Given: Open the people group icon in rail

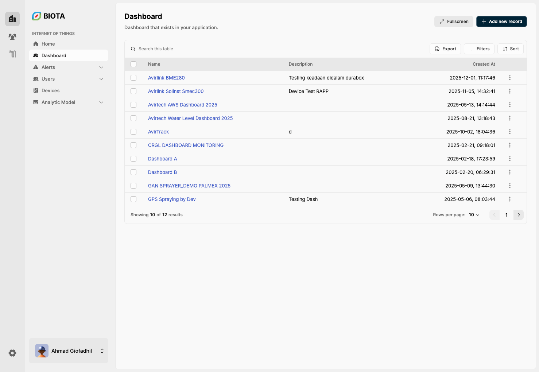Looking at the screenshot, I should (12, 36).
